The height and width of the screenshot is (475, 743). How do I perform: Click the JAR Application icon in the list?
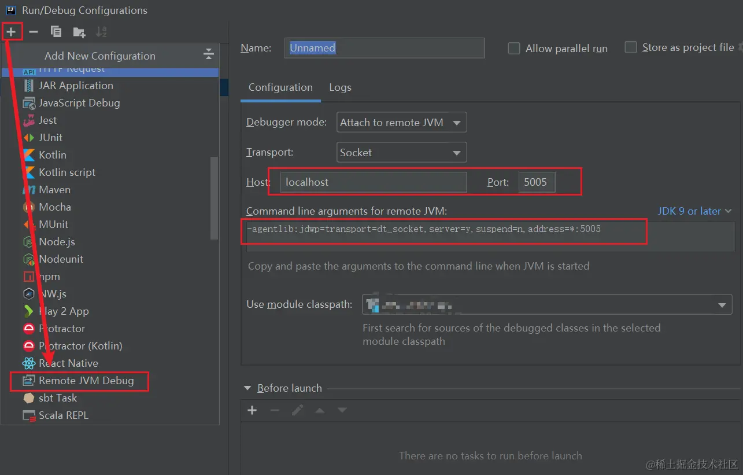pyautogui.click(x=29, y=86)
